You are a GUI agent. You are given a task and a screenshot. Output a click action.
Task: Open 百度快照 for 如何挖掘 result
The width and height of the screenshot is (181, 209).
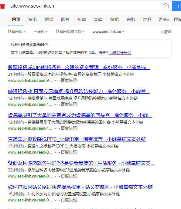[69, 200]
